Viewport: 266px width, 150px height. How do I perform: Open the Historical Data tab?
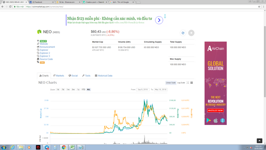point(103,76)
